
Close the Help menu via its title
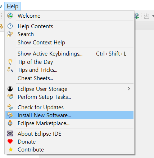coord(13,6)
